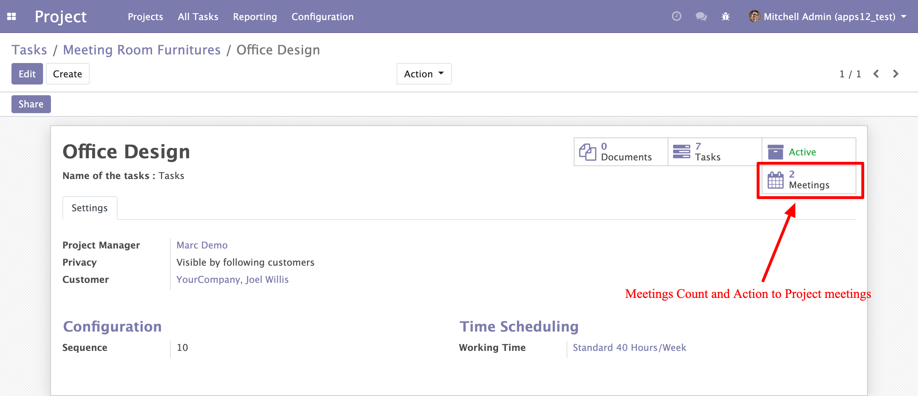The image size is (918, 396).
Task: Go to next record arrow
Action: pos(896,74)
